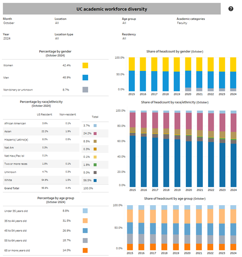Click 65 or more years old value 14.0%
Viewport: 242px width, 257px height.
(x=66, y=250)
